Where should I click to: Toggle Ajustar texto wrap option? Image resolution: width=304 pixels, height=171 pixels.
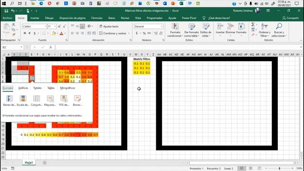point(109,27)
